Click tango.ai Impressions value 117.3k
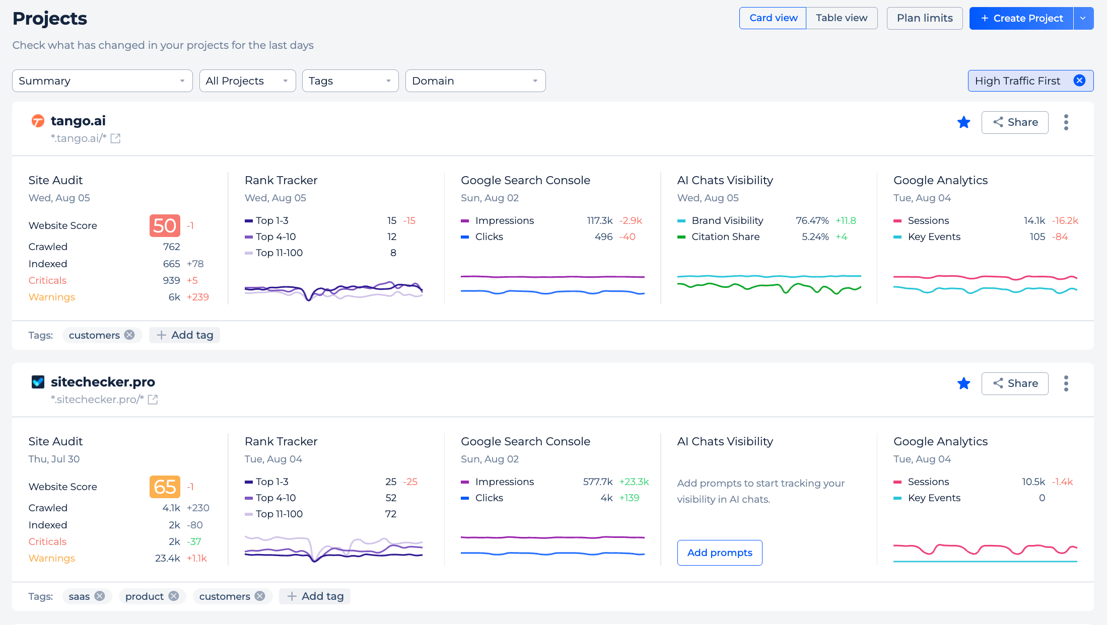The width and height of the screenshot is (1107, 625). tap(599, 220)
